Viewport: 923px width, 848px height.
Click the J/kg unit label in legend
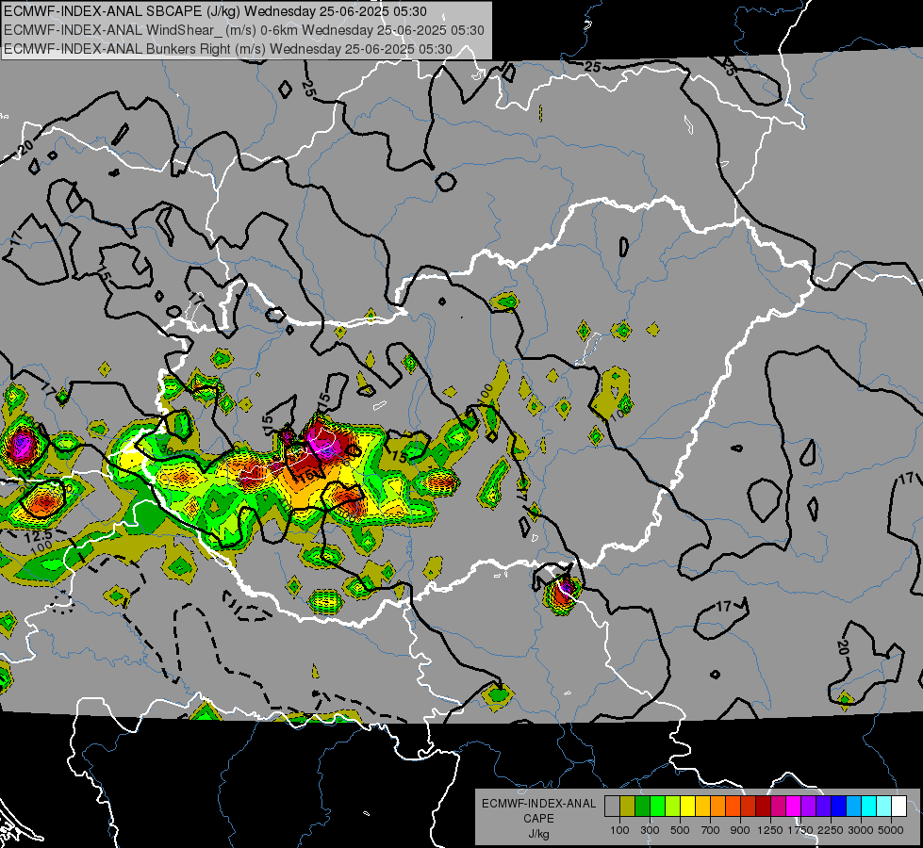[x=538, y=834]
